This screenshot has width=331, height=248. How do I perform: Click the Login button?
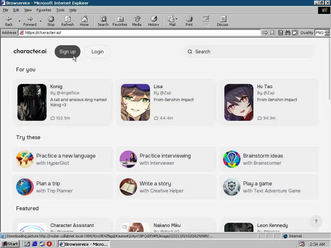[x=98, y=52]
